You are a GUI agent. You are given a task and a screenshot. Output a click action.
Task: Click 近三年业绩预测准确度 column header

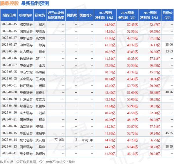point(56,15)
